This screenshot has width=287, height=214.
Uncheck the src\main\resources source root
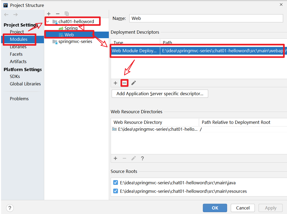(115, 191)
